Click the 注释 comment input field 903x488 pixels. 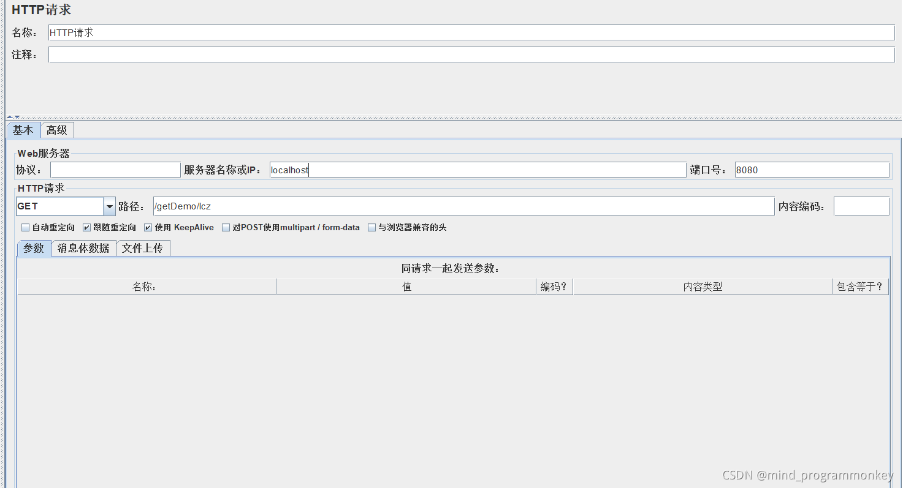(x=471, y=54)
